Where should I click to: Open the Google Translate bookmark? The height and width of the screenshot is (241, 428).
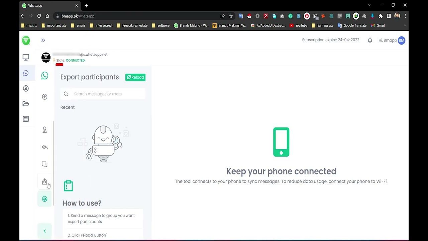[352, 25]
